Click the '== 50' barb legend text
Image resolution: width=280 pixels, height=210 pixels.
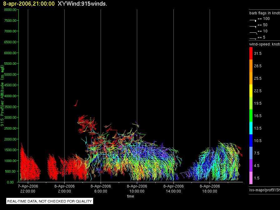click(262, 25)
